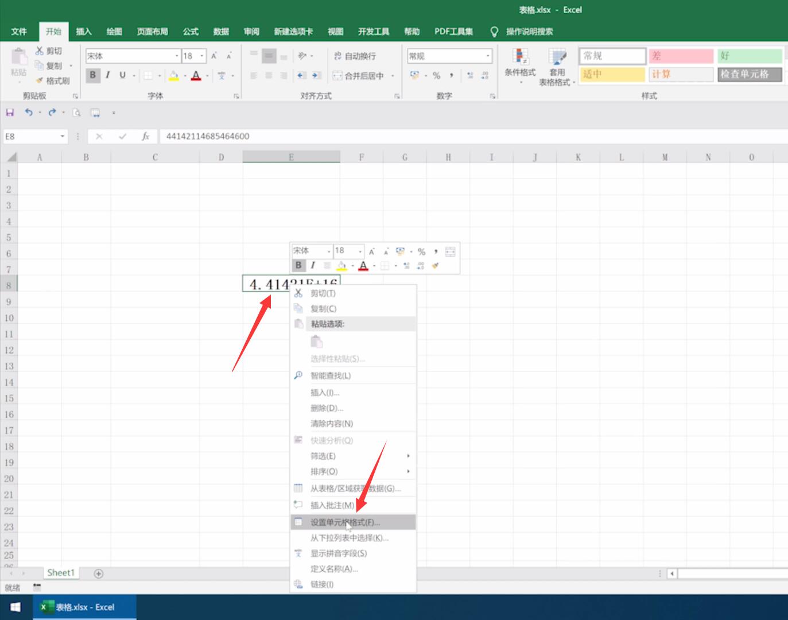Apply the red font color in the ribbon
Viewport: 788px width, 620px height.
(196, 75)
